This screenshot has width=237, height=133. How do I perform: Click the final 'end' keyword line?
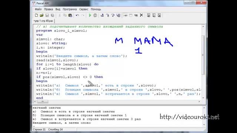tap(40, 98)
